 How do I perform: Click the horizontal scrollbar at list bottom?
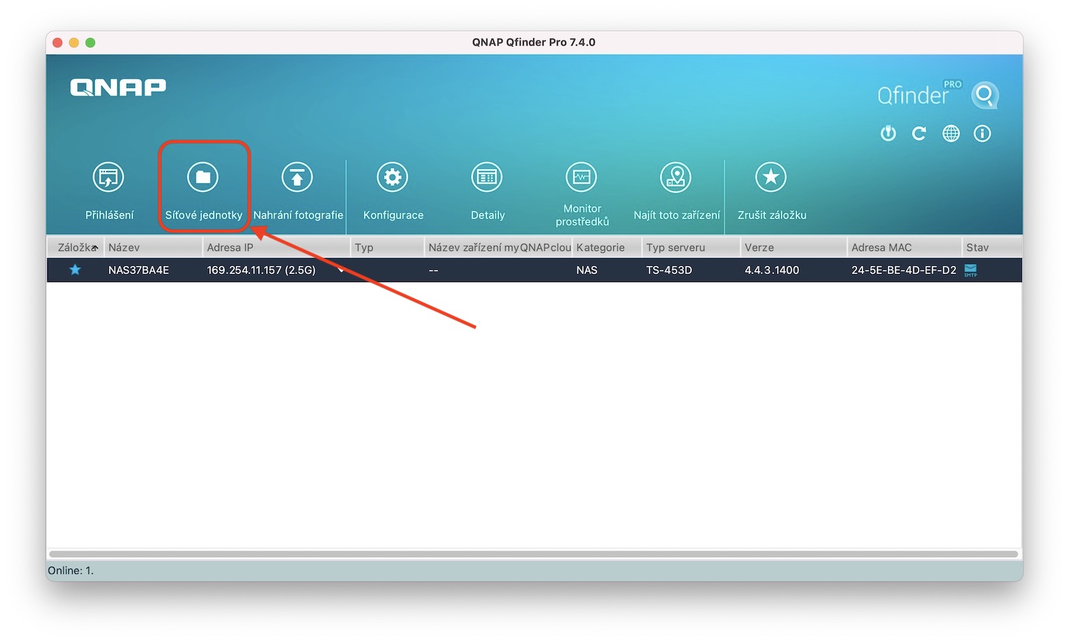click(x=533, y=554)
